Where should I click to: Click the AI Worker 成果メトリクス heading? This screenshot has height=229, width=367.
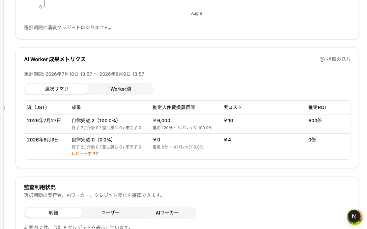[x=55, y=59]
